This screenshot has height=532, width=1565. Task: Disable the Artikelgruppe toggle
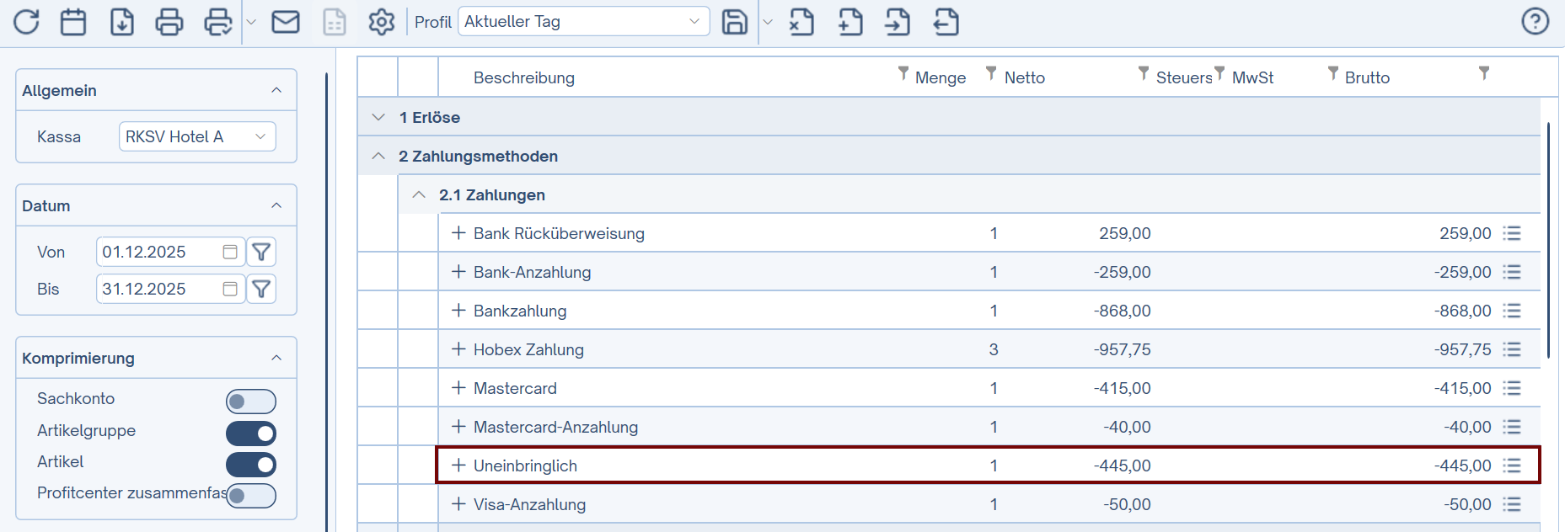[x=250, y=434]
